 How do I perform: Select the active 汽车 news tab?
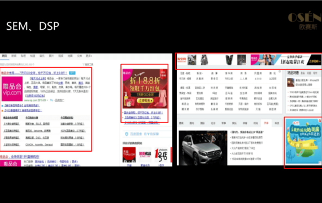point(266,123)
